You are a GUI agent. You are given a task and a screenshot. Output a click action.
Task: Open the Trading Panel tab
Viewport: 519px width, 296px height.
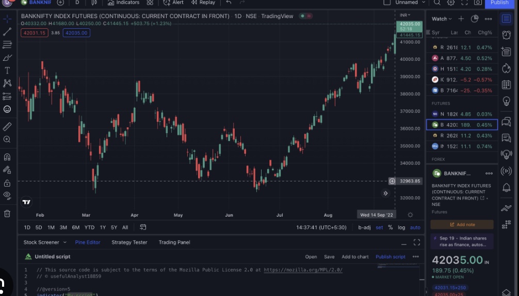pos(174,242)
